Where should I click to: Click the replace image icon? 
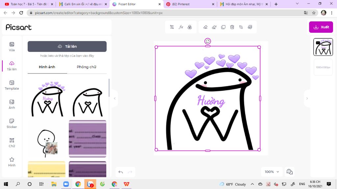coord(250,27)
